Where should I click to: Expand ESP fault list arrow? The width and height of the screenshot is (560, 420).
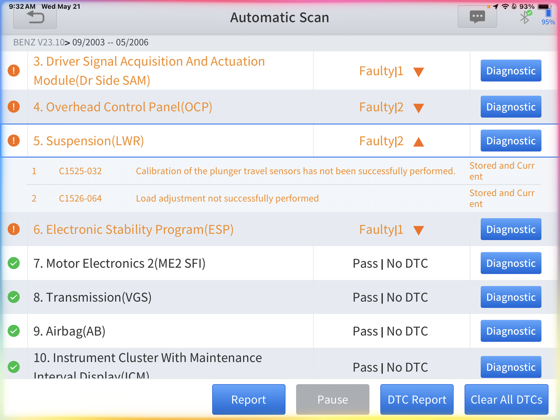pos(419,230)
